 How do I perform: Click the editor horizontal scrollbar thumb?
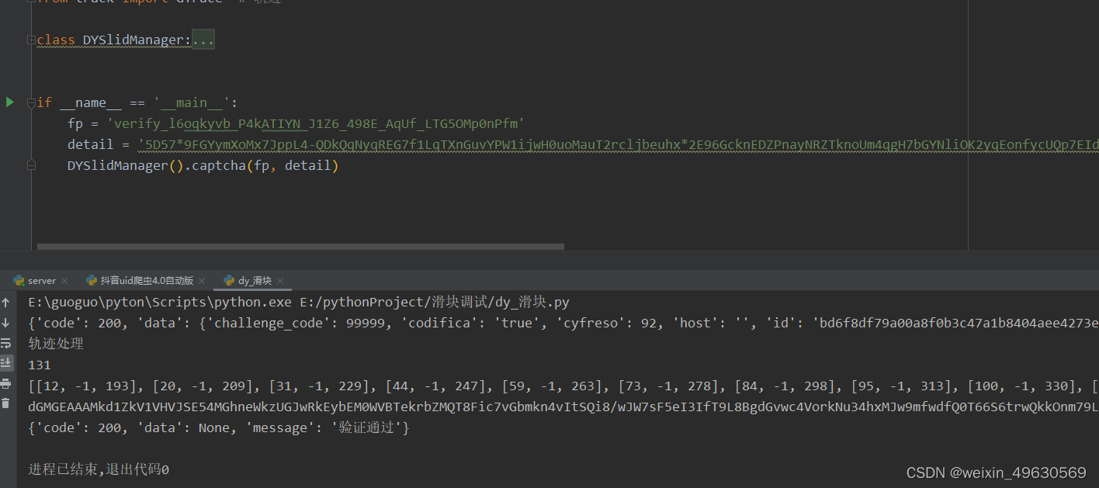coord(300,247)
